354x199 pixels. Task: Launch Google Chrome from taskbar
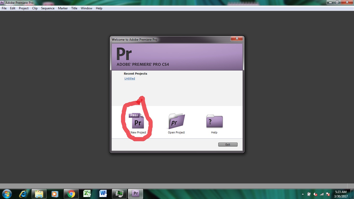click(x=71, y=194)
